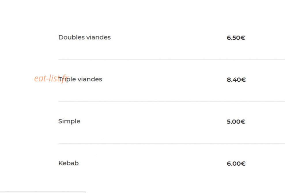
Task: Click the box outline at bottom-left corner
Action: [x=43, y=192]
